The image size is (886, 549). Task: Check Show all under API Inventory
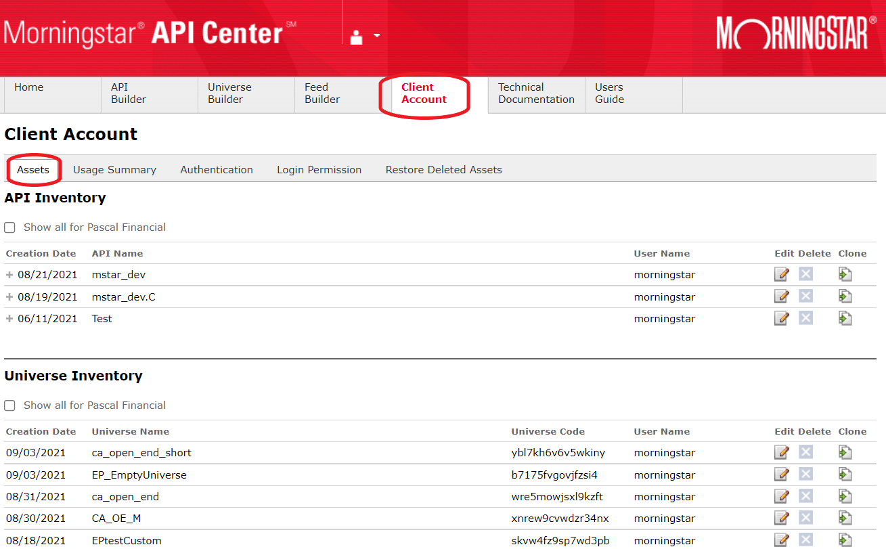coord(10,227)
